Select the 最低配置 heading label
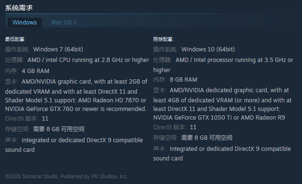Screen dimensions: 302x184 (x=15, y=39)
